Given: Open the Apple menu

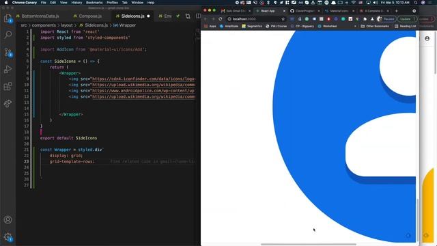Looking at the screenshot, I should (5, 3).
